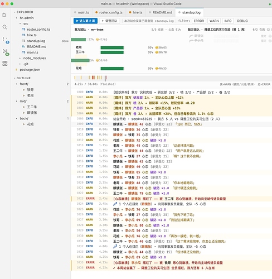272x279 pixels.
Task: Click the symbol icon next to 老周 in Outline
Action: point(23,95)
